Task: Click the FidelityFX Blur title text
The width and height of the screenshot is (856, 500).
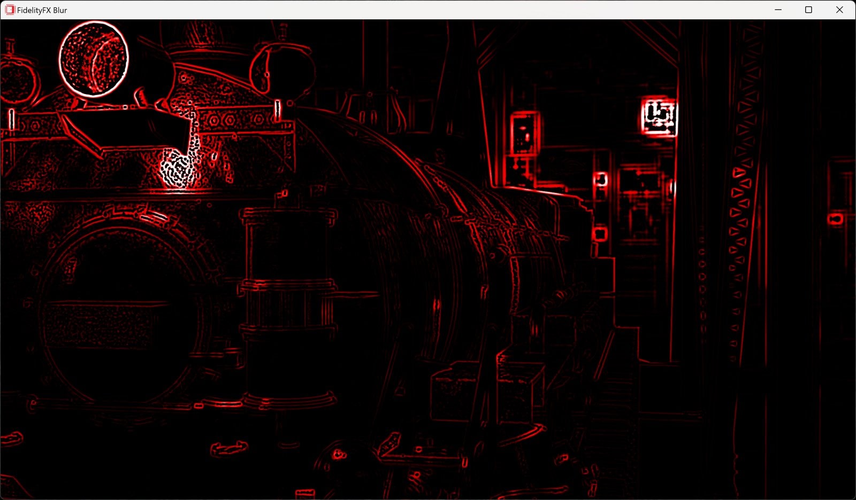Action: [x=40, y=10]
